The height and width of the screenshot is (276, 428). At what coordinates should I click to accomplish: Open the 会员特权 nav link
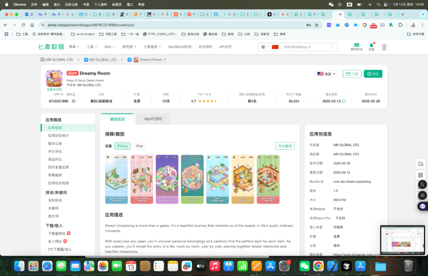[205, 47]
